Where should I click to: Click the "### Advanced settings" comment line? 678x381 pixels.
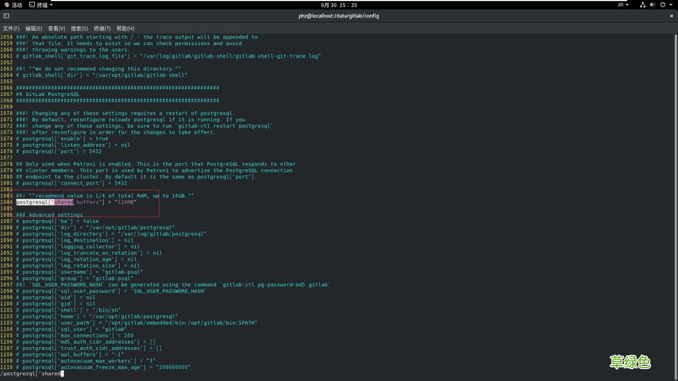49,214
